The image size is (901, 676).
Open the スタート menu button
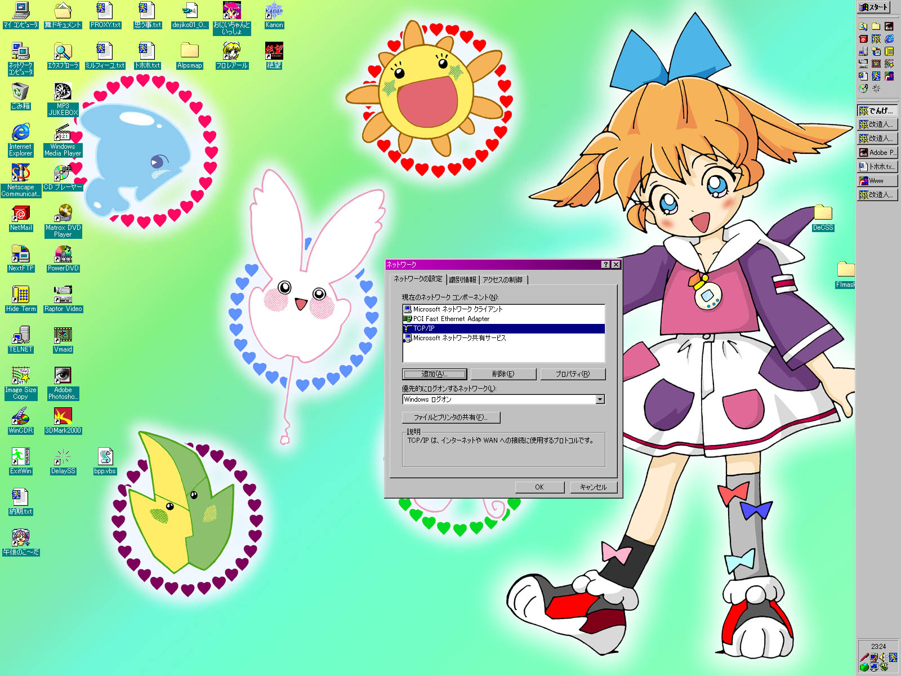tap(873, 7)
